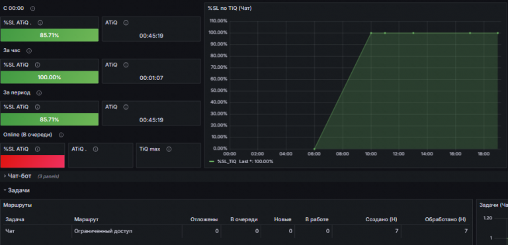
Task: Click the 0 value in 'В очереди' column
Action: pyautogui.click(x=257, y=231)
